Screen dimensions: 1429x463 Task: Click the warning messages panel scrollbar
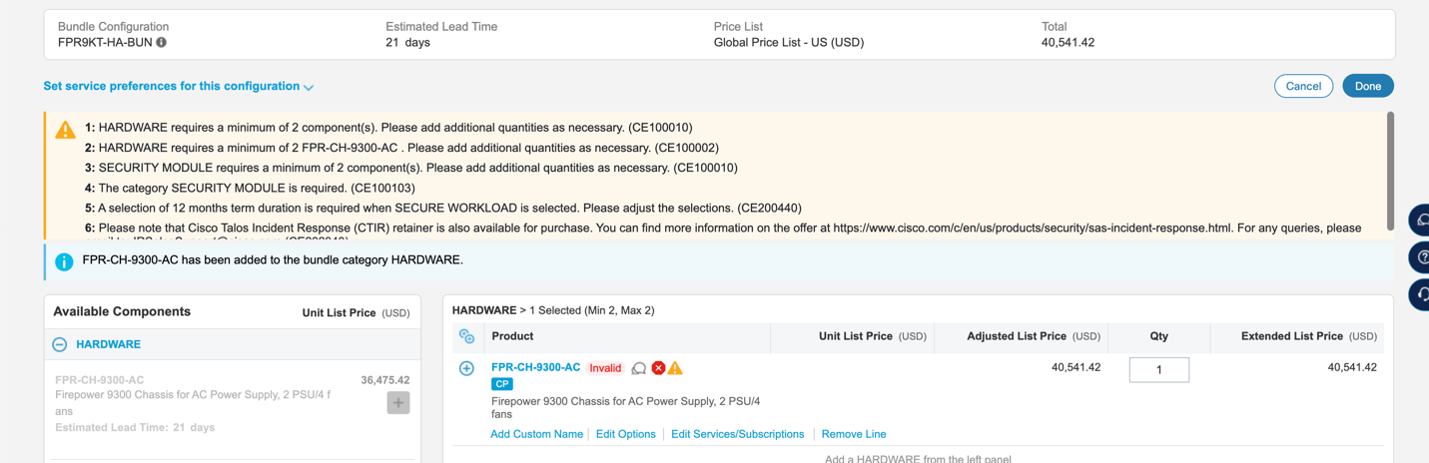tap(1390, 172)
